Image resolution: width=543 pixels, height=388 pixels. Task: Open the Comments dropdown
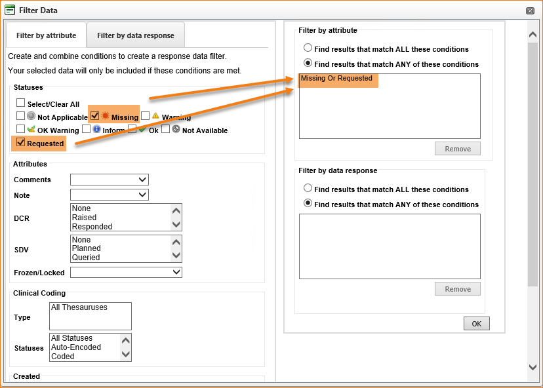click(110, 180)
